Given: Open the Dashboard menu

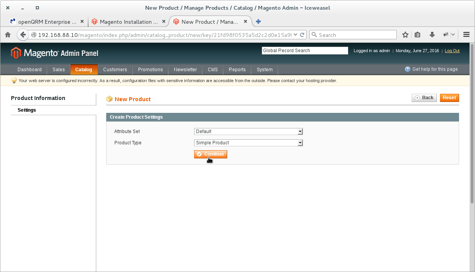Looking at the screenshot, I should point(30,70).
